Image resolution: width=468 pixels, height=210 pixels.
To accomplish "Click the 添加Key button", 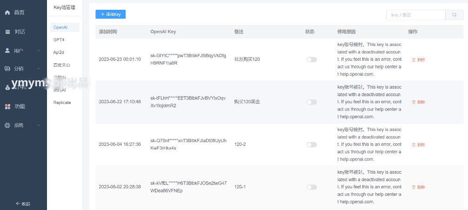I will [110, 14].
